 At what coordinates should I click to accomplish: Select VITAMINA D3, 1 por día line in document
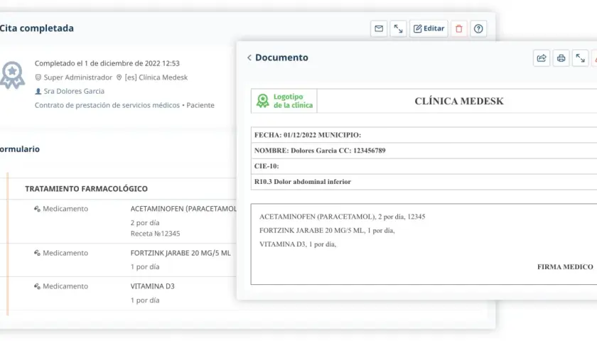pos(298,244)
